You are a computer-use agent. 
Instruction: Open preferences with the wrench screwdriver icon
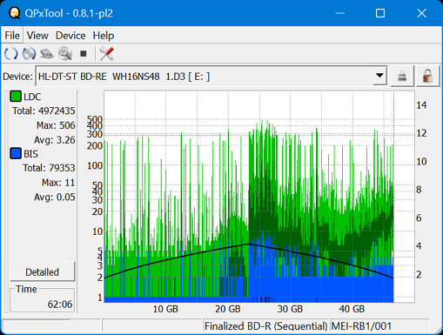click(x=106, y=54)
